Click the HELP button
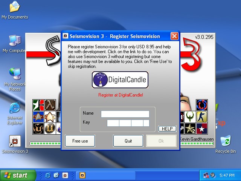This screenshot has width=241, height=181. pyautogui.click(x=167, y=129)
